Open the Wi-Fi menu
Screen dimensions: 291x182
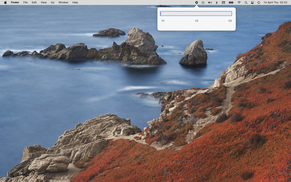click(239, 2)
